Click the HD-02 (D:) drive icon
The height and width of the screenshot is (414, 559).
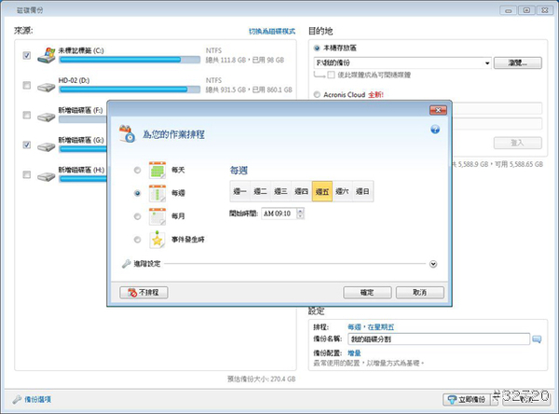(x=47, y=87)
